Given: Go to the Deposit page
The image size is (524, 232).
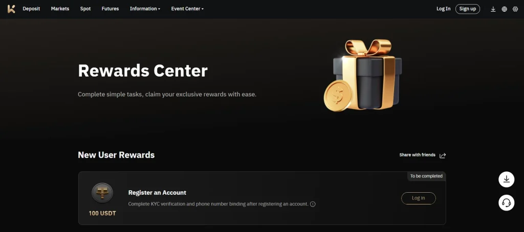Looking at the screenshot, I should tap(31, 9).
